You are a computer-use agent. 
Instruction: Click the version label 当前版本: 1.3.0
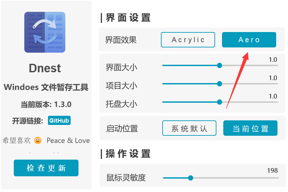pos(45,105)
